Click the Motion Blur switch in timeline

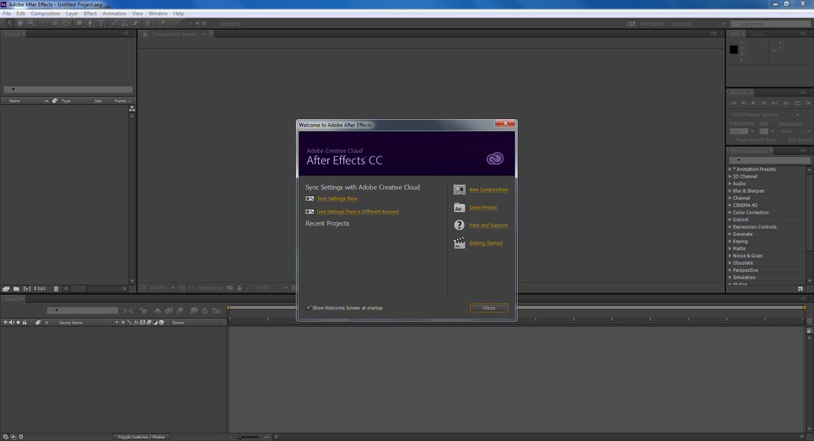pyautogui.click(x=149, y=323)
